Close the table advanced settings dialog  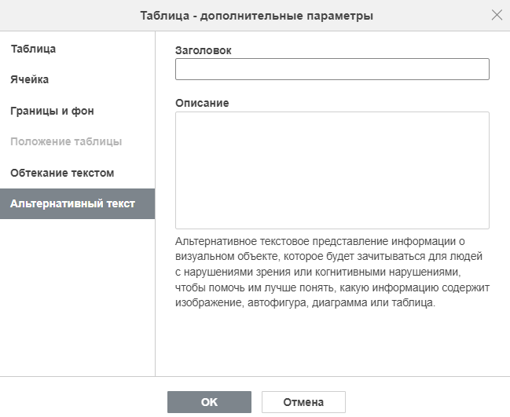tap(497, 15)
